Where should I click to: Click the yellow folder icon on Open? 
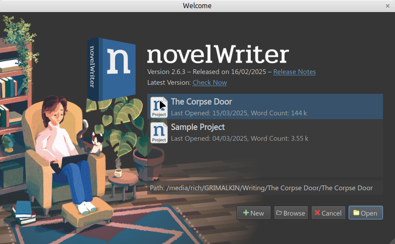356,213
